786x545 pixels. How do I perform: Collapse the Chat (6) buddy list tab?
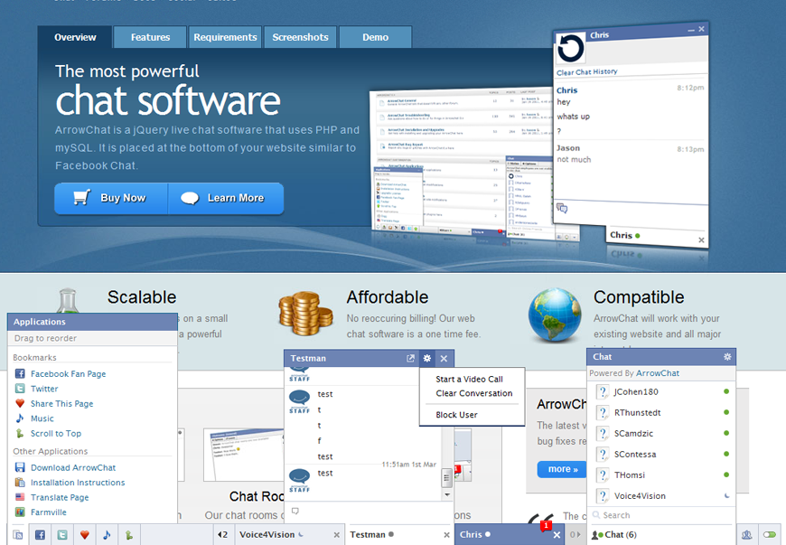[x=661, y=534]
